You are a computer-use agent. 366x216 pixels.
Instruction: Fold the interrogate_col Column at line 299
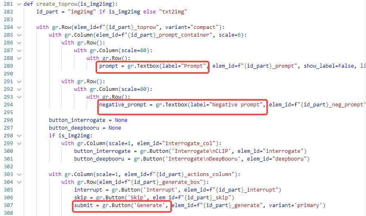(19, 143)
